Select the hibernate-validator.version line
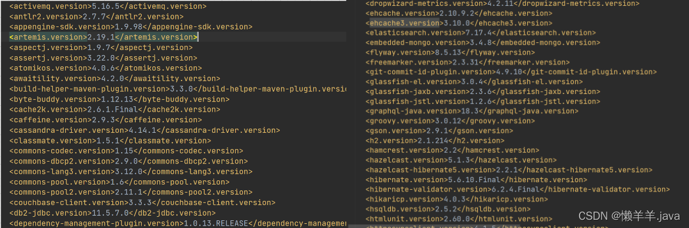This screenshot has width=689, height=228. (x=517, y=189)
